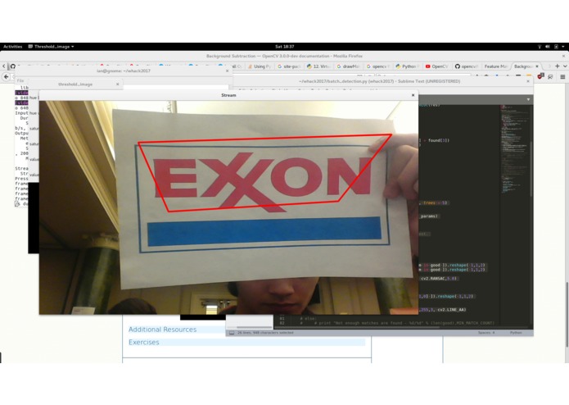Open the Firefox hamburger menu
This screenshot has height=405, width=569.
(x=562, y=76)
